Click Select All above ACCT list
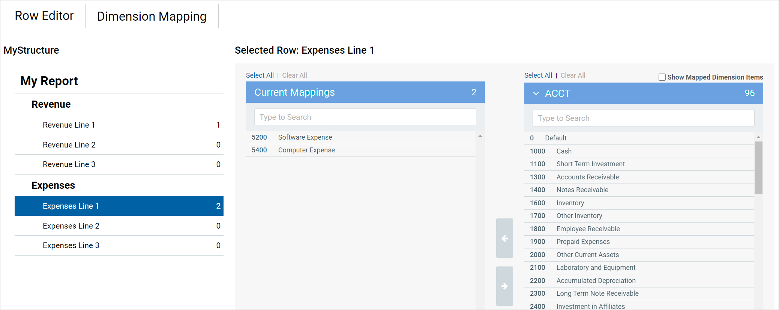The image size is (779, 310). coord(538,75)
